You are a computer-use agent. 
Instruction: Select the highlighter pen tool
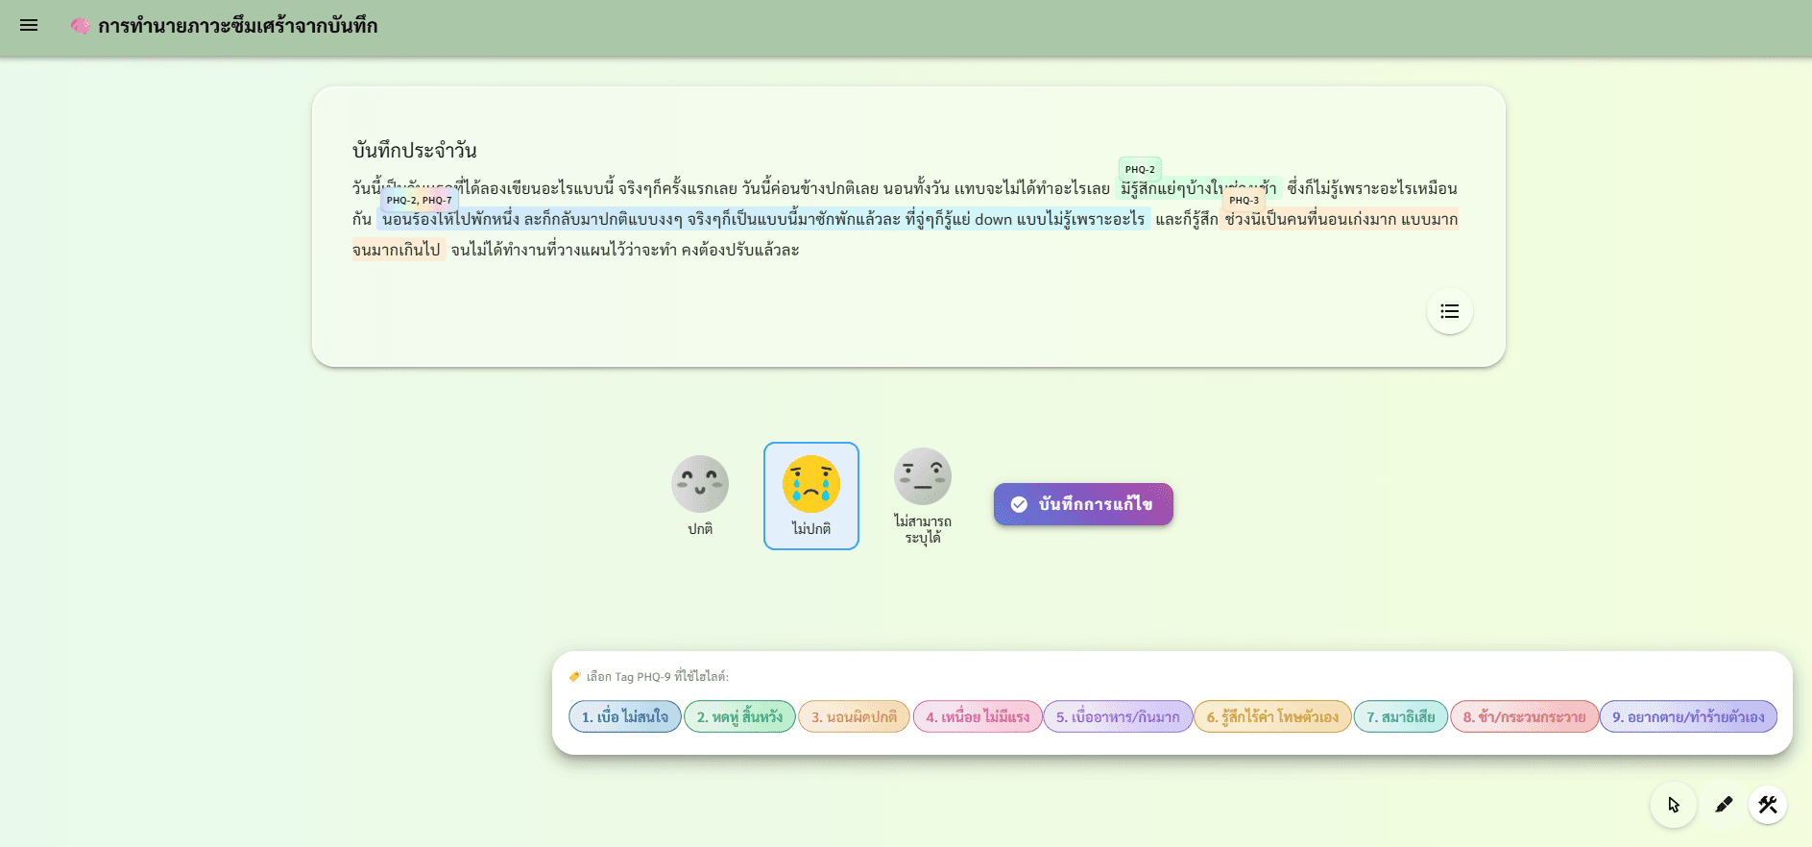tap(1723, 805)
